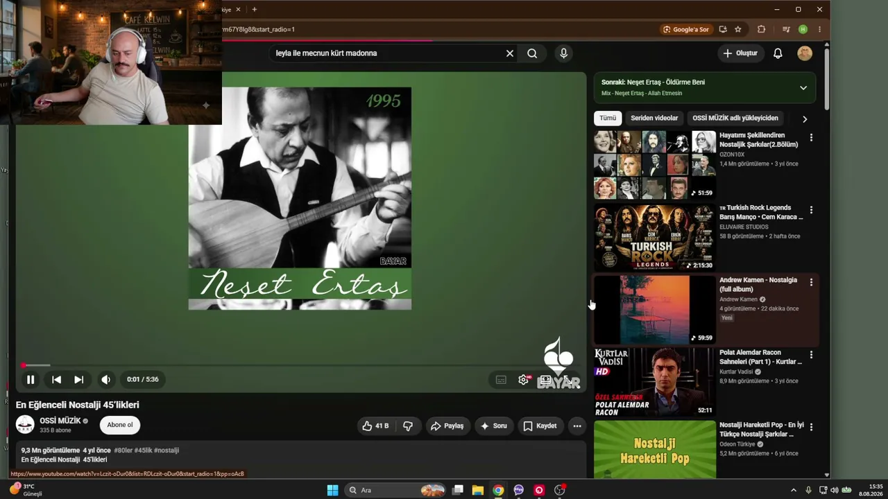Like the video showing 41 B
888x499 pixels.
[375, 426]
